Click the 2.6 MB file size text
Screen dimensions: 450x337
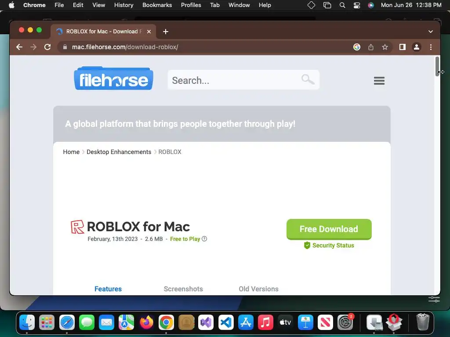coord(154,239)
